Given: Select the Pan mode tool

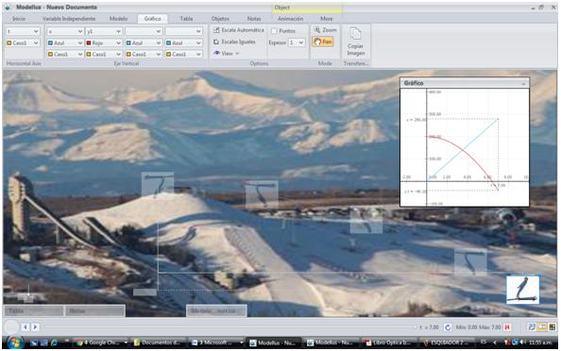Looking at the screenshot, I should point(323,42).
